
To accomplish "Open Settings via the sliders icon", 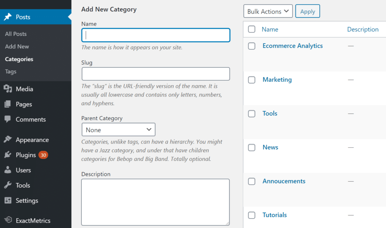I will click(8, 200).
